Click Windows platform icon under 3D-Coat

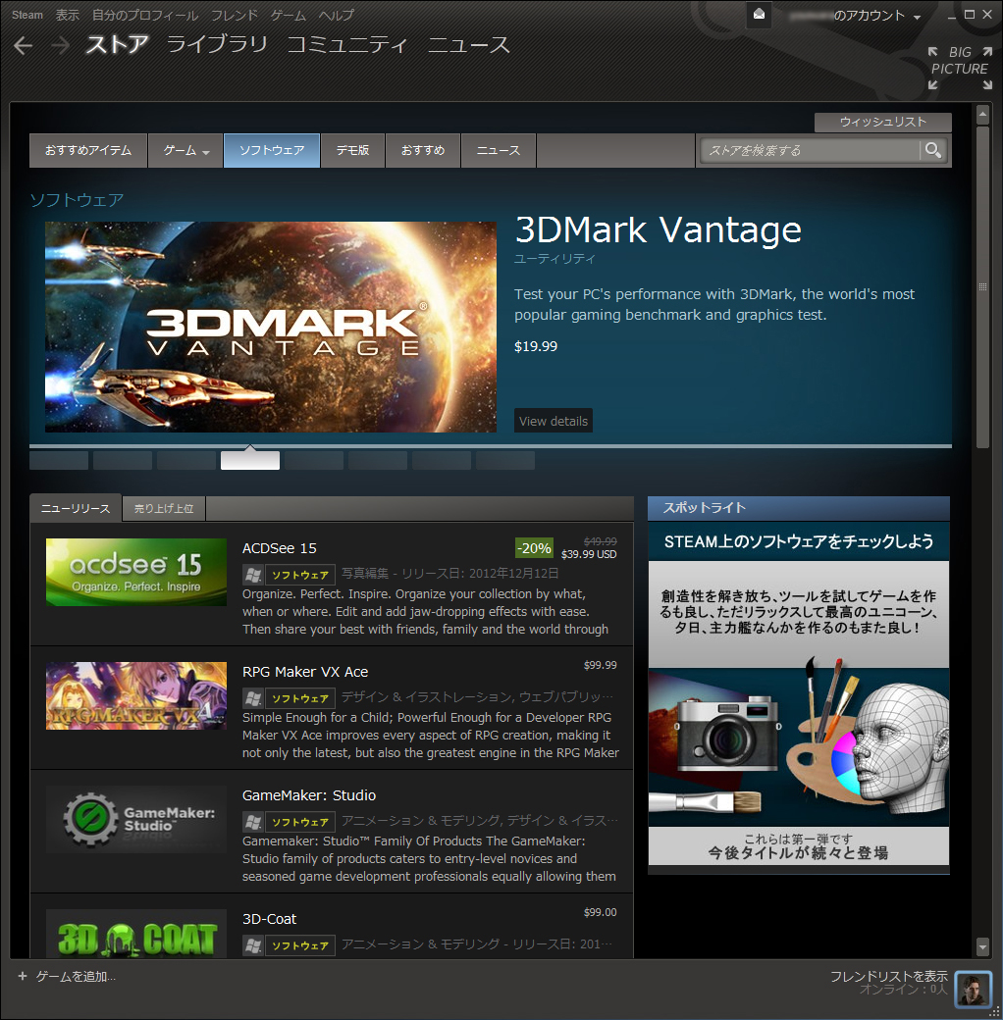click(252, 945)
